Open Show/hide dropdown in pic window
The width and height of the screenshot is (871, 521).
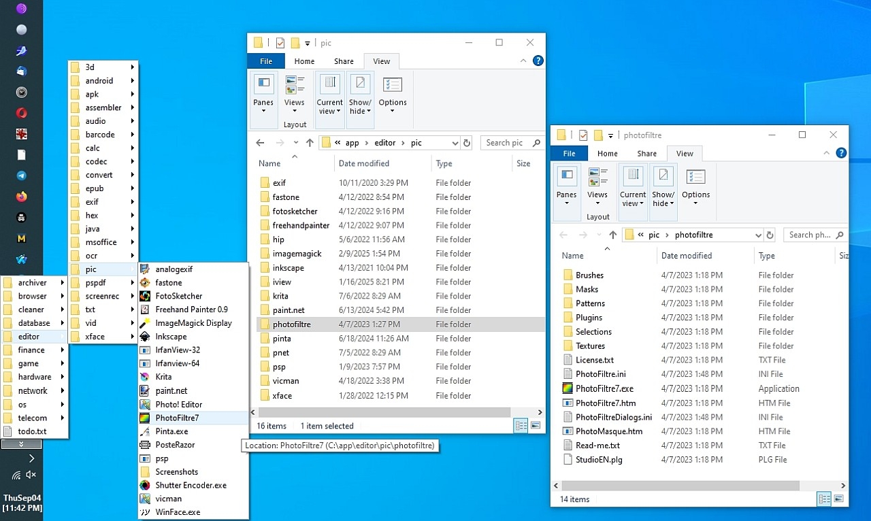click(360, 101)
